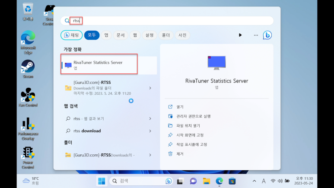
Task: Switch to the 웹 filter tab
Action: (x=135, y=35)
